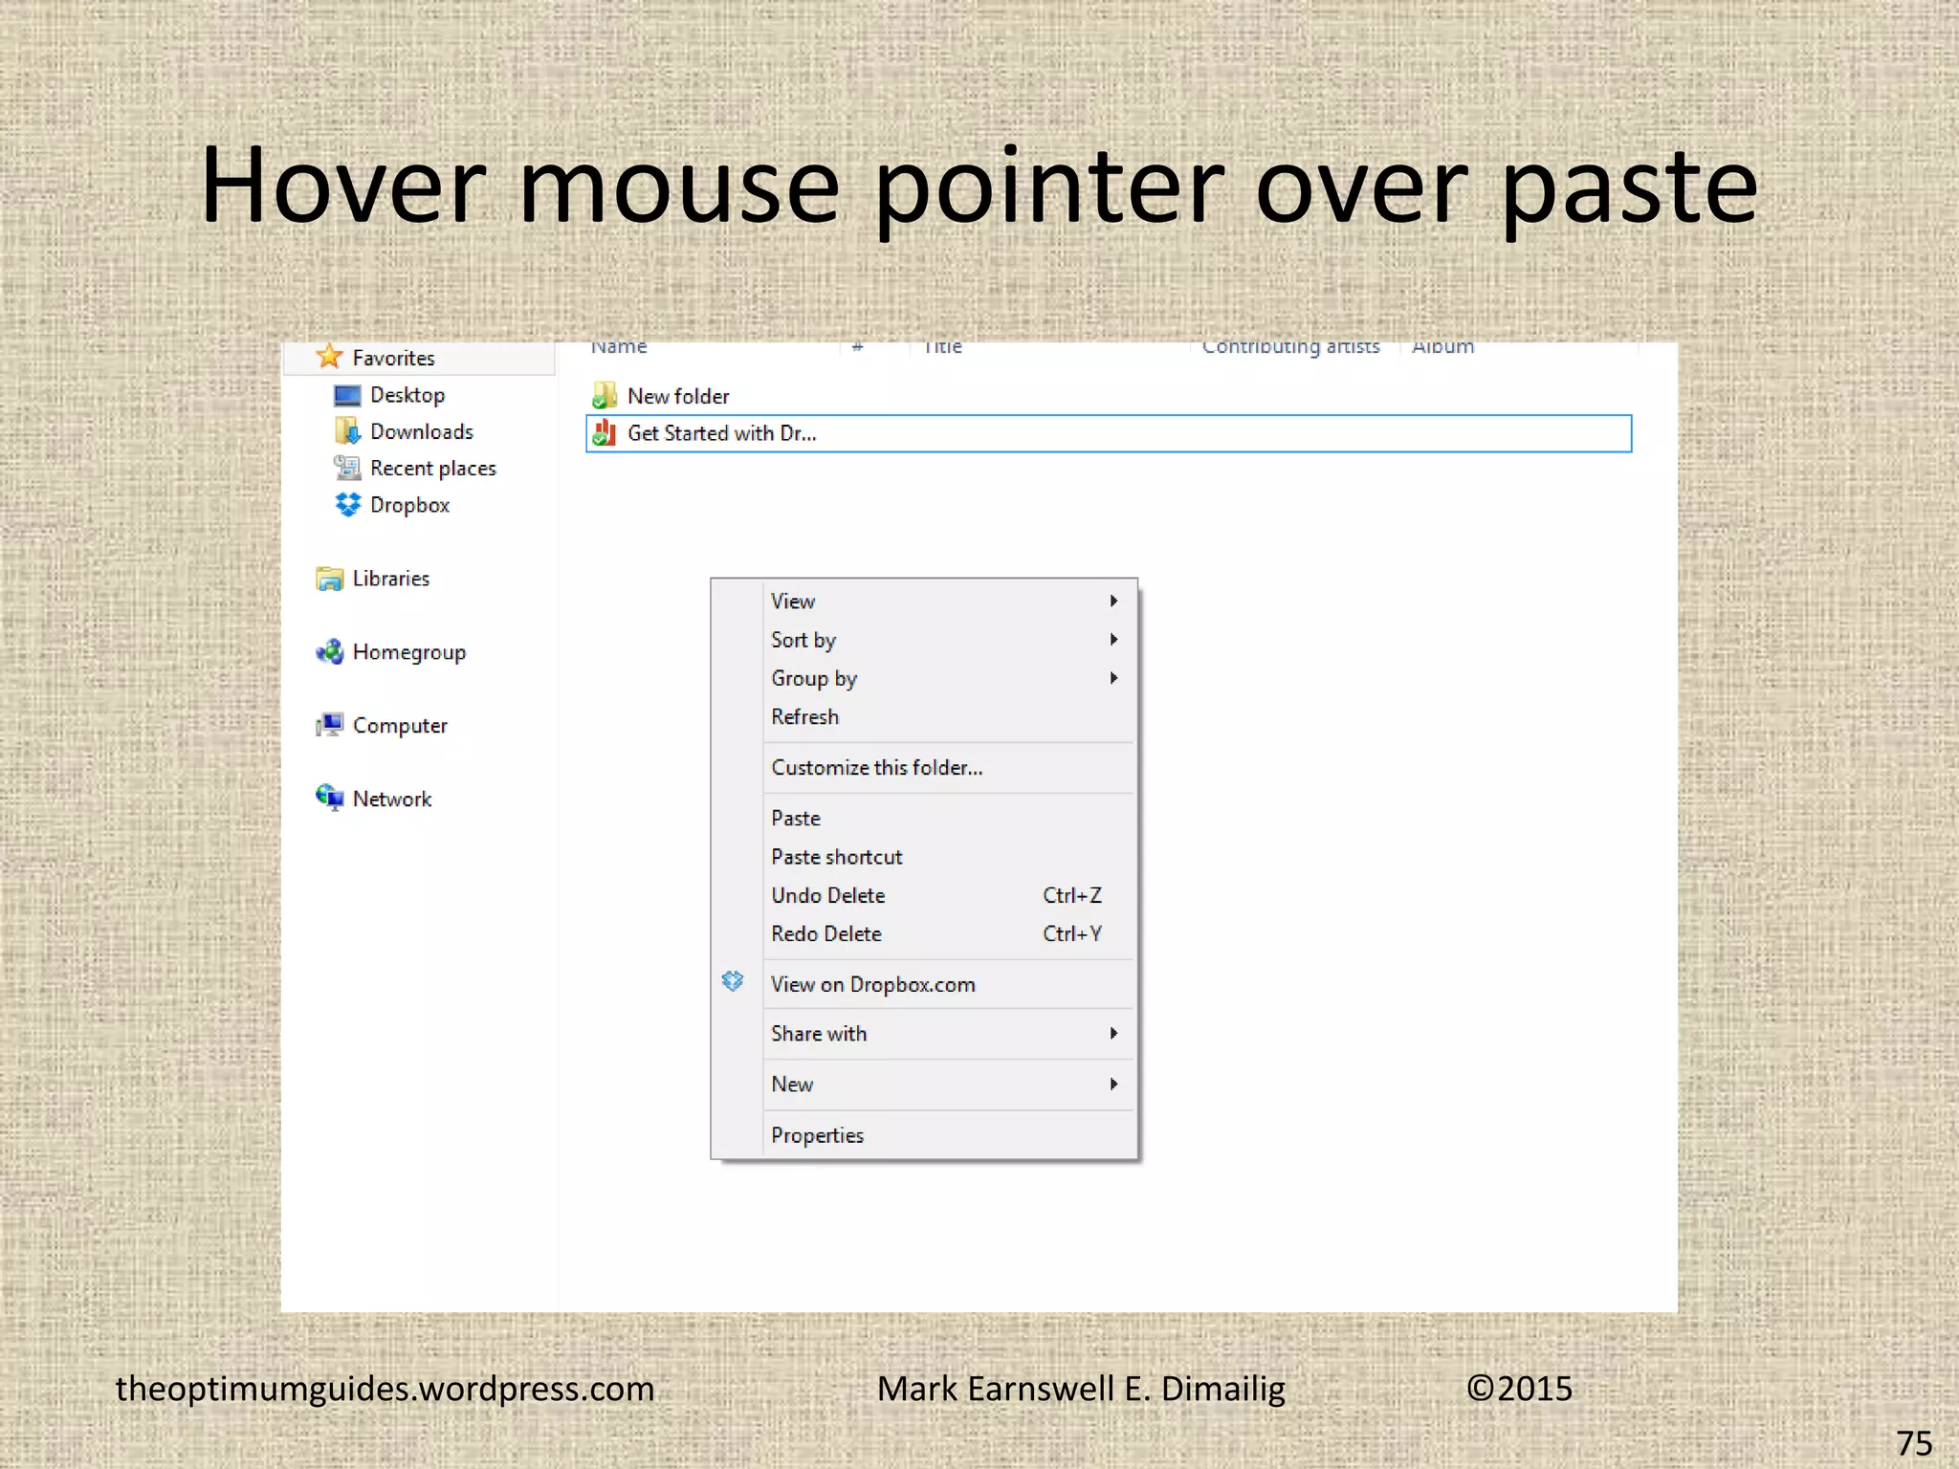Sort by the # column header
The width and height of the screenshot is (1959, 1469).
click(857, 347)
